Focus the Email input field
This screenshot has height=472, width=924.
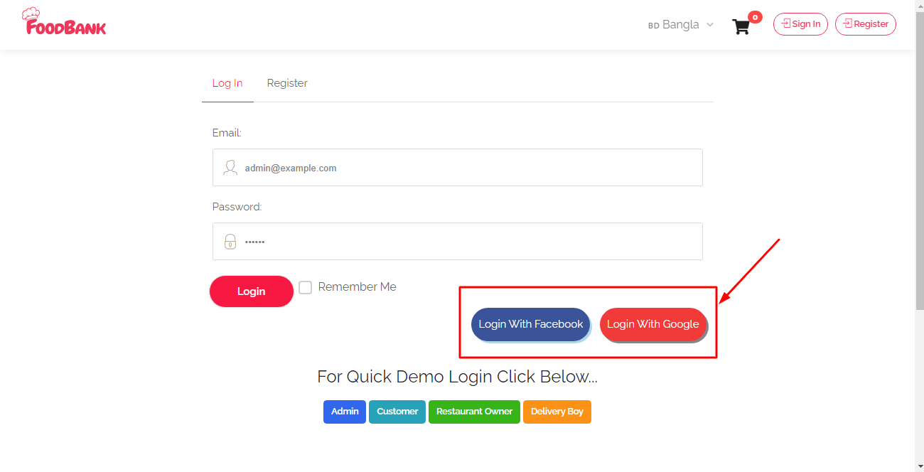pyautogui.click(x=458, y=168)
